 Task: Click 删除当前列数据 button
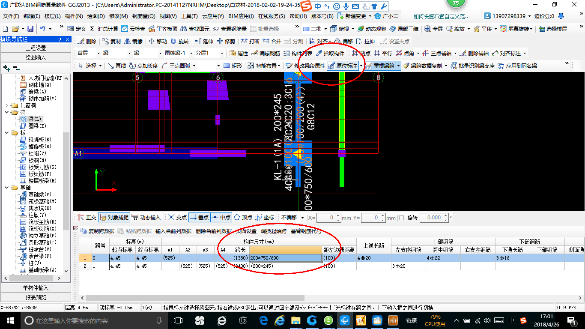pyautogui.click(x=214, y=231)
